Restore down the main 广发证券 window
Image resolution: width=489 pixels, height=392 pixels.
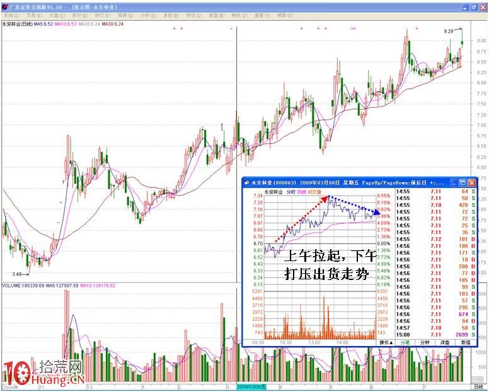pos(474,7)
